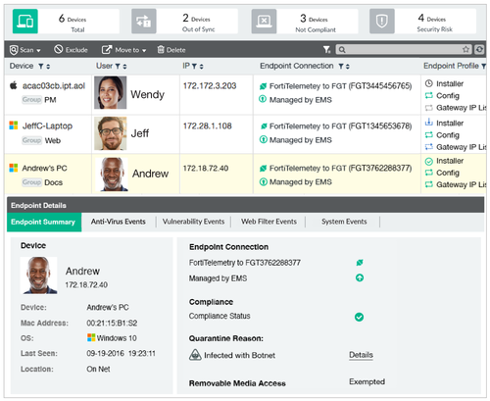Click the total devices green icon
Screen dimensions: 490x401
25,22
